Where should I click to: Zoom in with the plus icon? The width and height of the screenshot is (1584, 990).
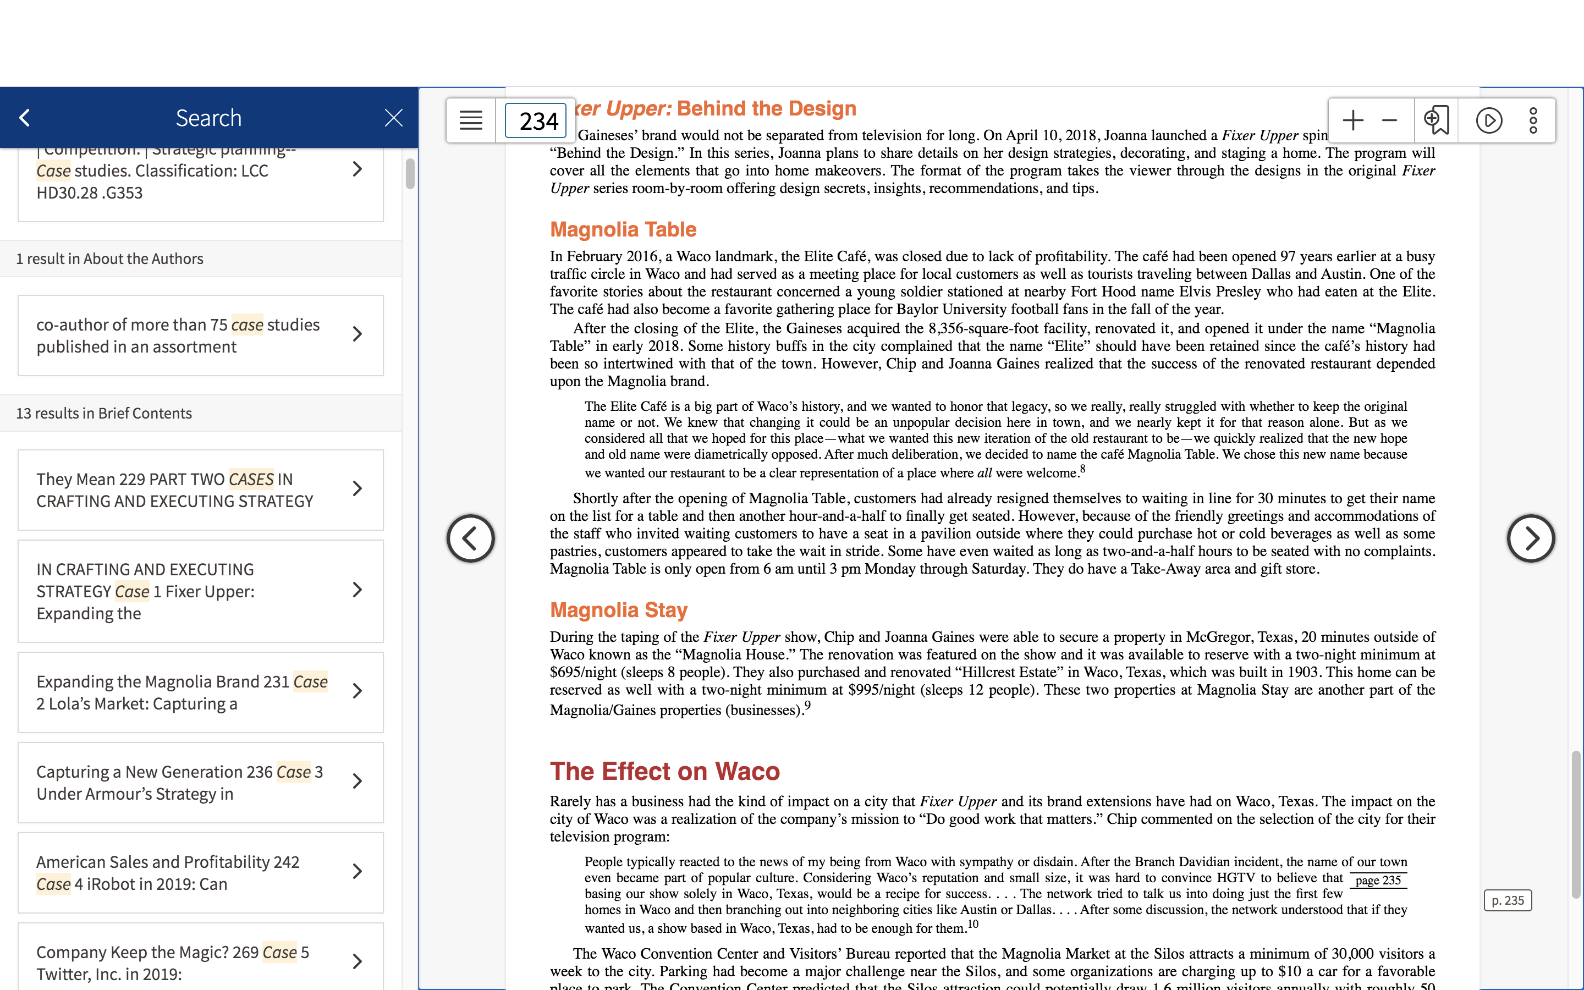pyautogui.click(x=1352, y=120)
